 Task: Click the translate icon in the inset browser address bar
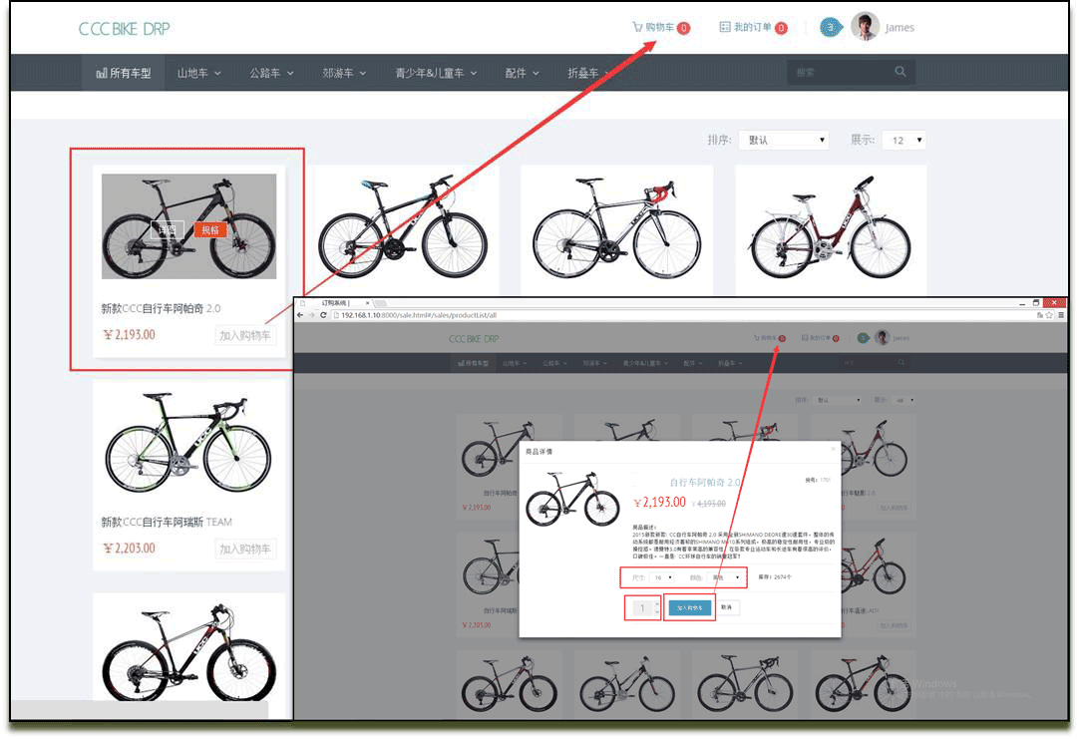click(1039, 315)
